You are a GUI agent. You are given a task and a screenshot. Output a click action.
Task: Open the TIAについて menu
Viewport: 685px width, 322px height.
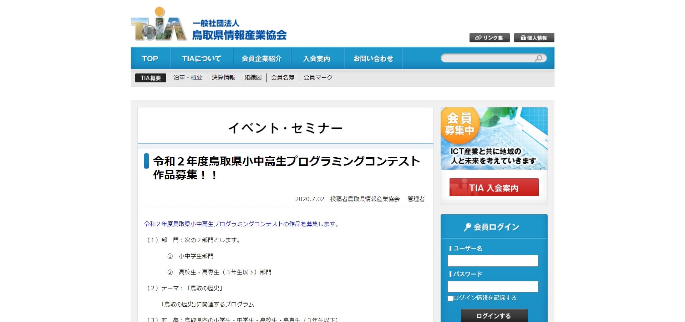[202, 58]
